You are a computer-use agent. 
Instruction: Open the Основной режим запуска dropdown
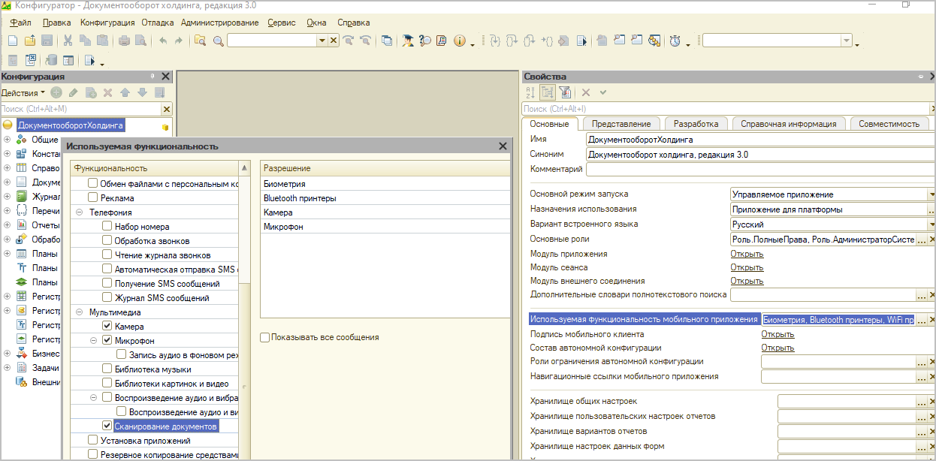(x=931, y=194)
